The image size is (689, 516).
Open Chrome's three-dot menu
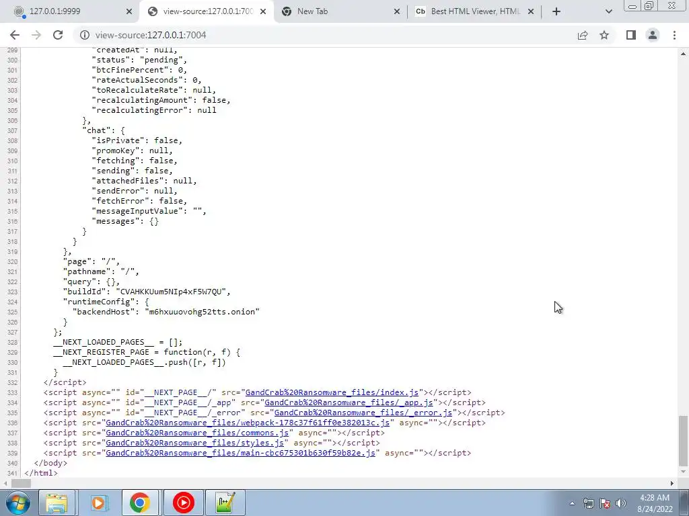[x=674, y=35]
